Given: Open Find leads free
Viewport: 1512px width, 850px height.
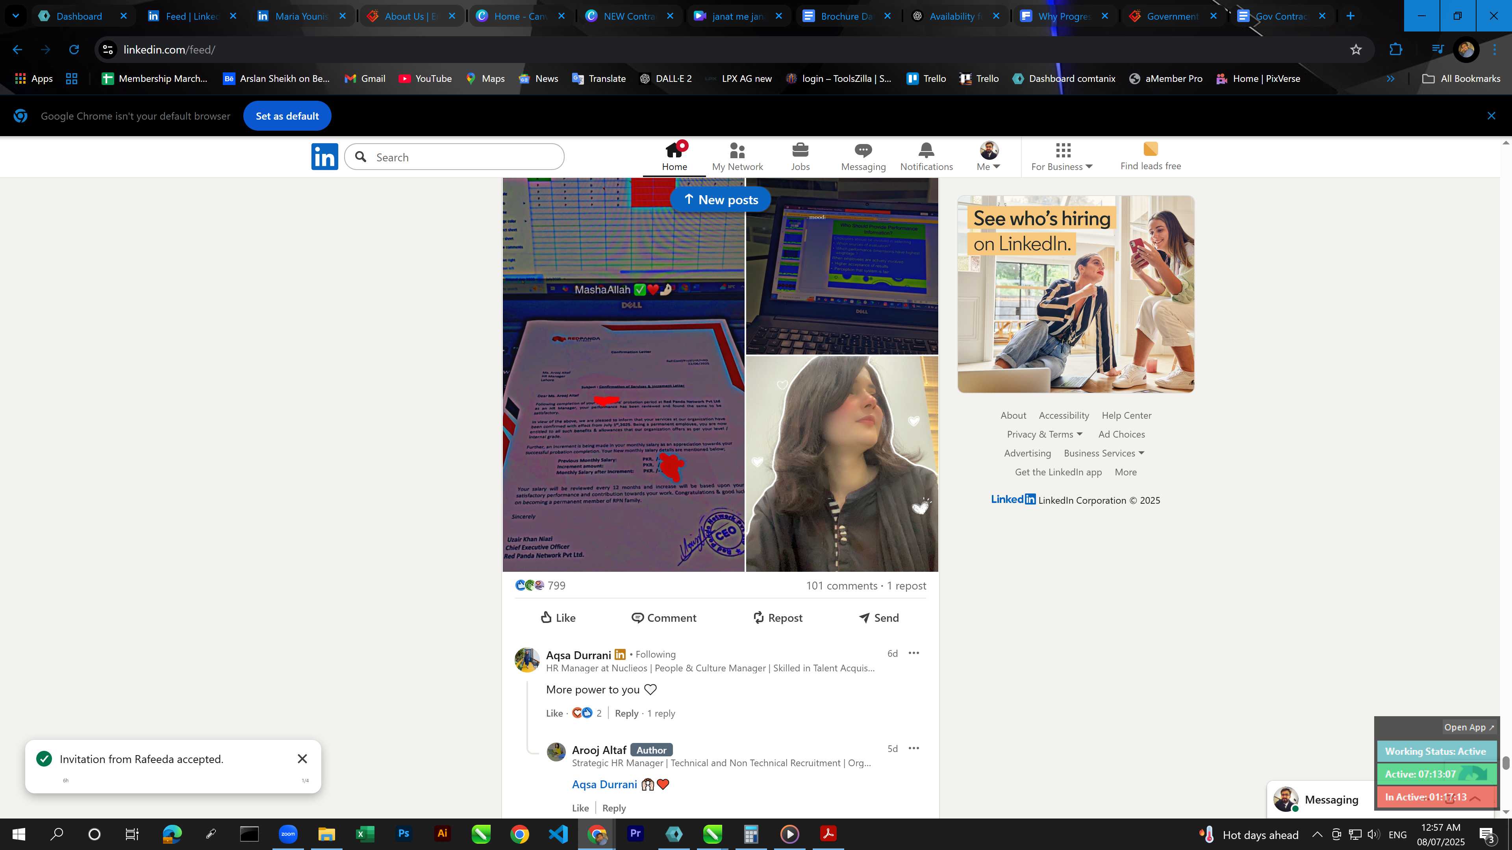Looking at the screenshot, I should pos(1151,157).
